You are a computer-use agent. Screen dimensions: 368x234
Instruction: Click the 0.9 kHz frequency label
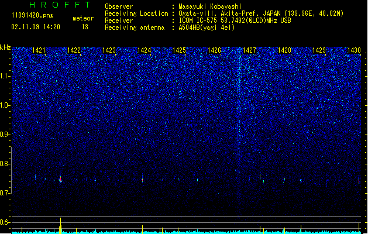pos(5,135)
